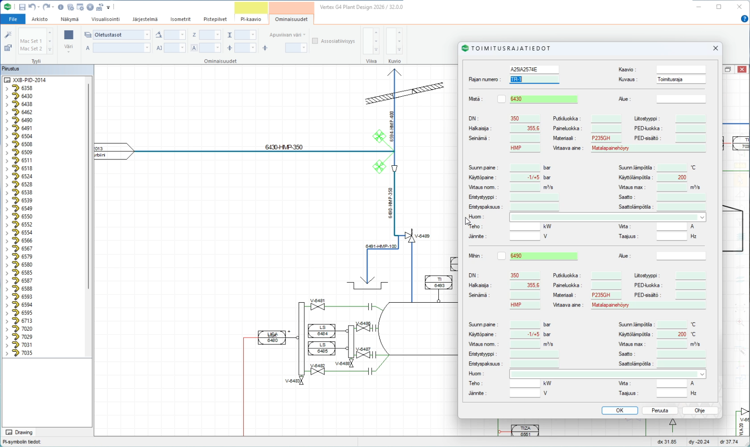750x447 pixels.
Task: Open the Visualisointi ribbon tab
Action: coord(105,19)
